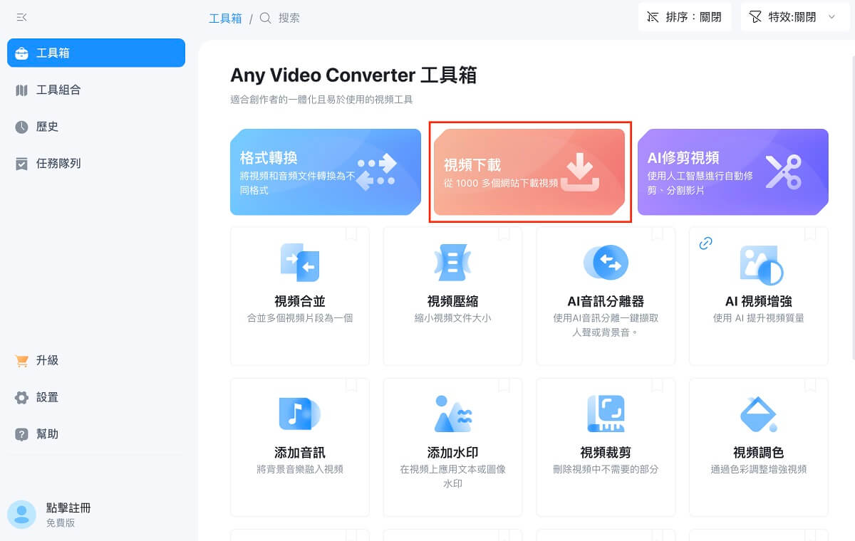Image resolution: width=855 pixels, height=541 pixels.
Task: Click the 歷史 clock icon
Action: 21,127
